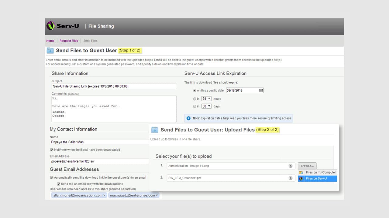Click the 'Serv-U Access Link Expiration' heading

pos(215,73)
